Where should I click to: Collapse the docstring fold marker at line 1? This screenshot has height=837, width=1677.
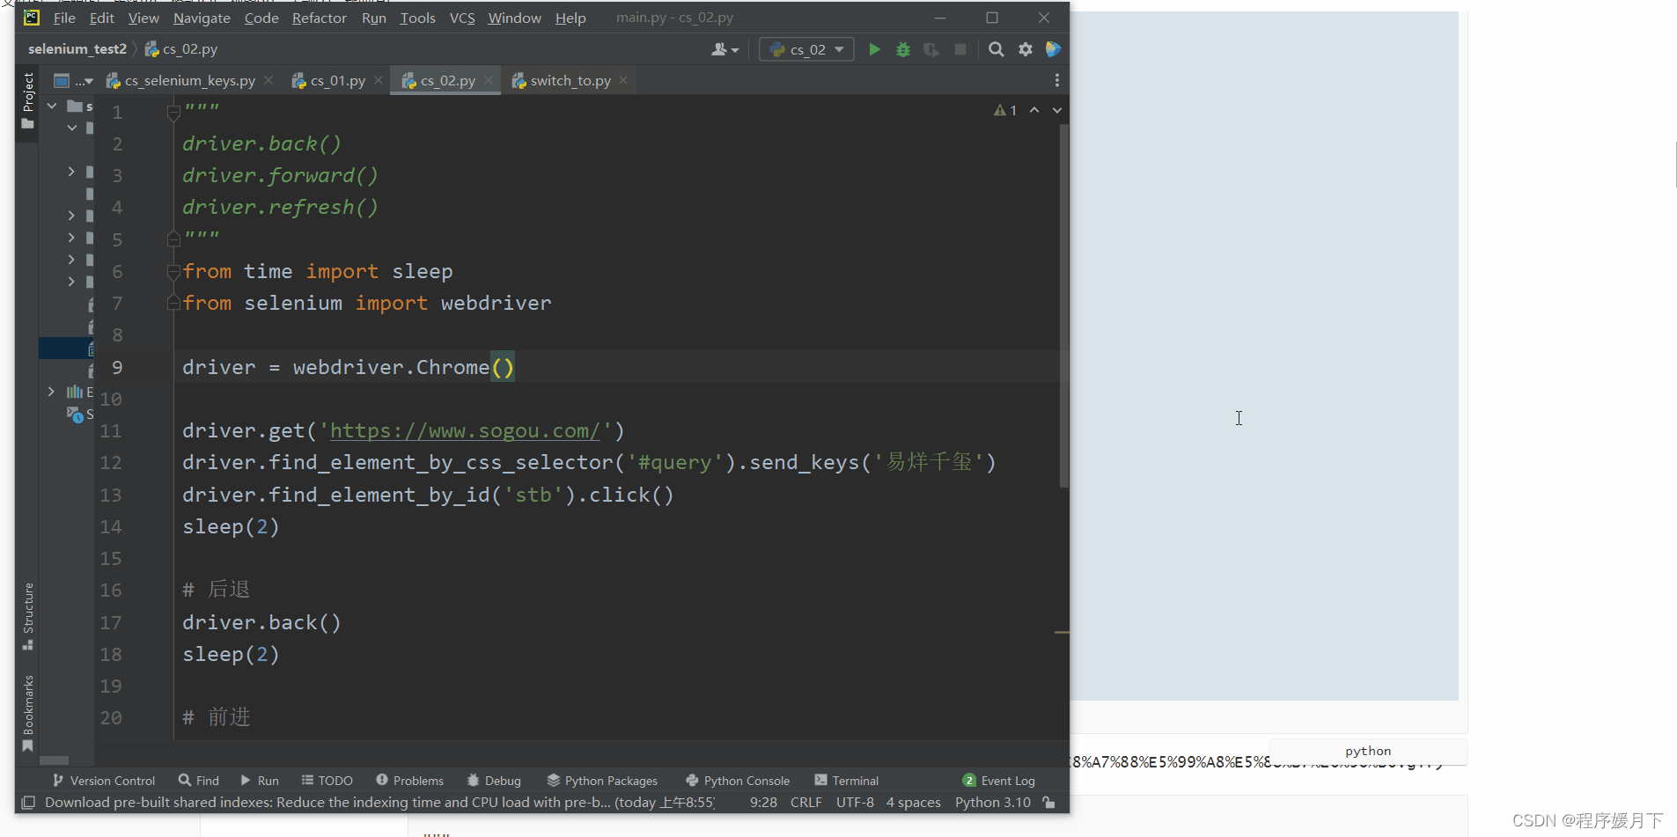tap(173, 112)
